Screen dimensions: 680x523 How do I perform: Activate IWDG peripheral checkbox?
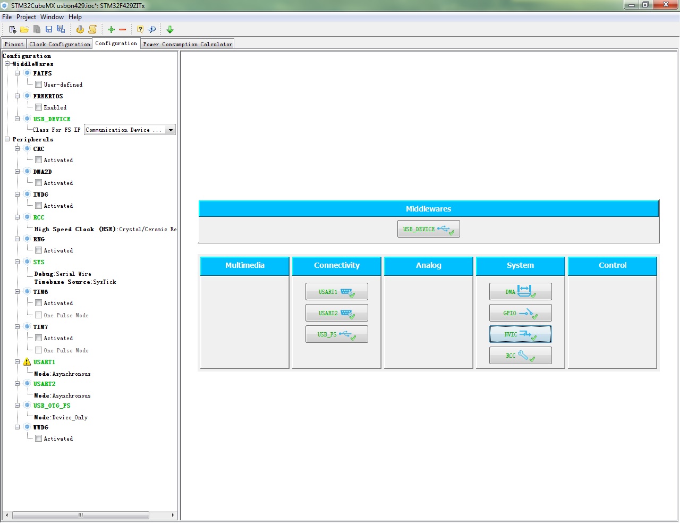(38, 206)
